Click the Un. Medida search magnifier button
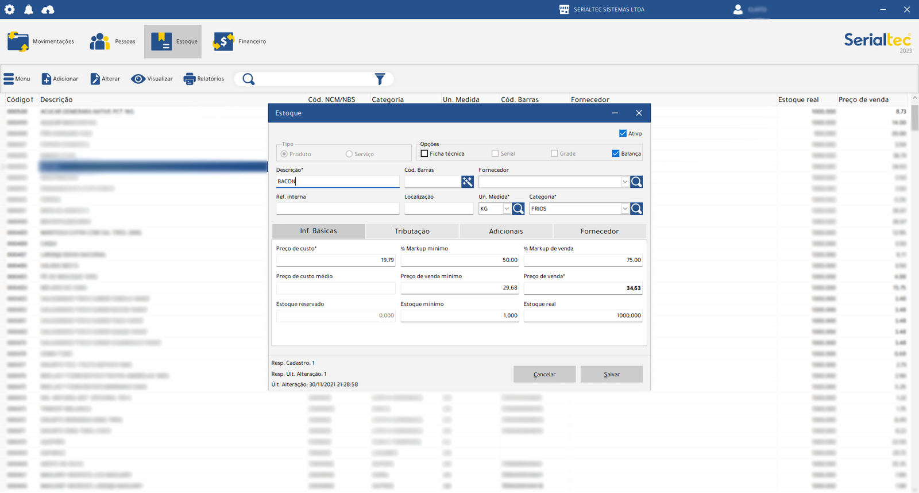This screenshot has height=493, width=919. (518, 209)
